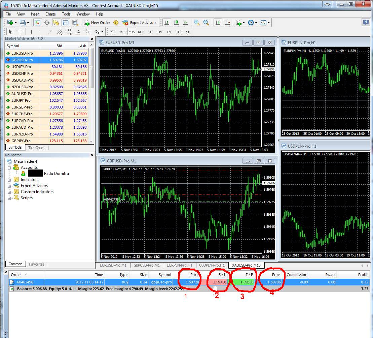Viewport: 373px width, 338px height.
Task: Open the Indicators list toolbar icon
Action: click(238, 23)
